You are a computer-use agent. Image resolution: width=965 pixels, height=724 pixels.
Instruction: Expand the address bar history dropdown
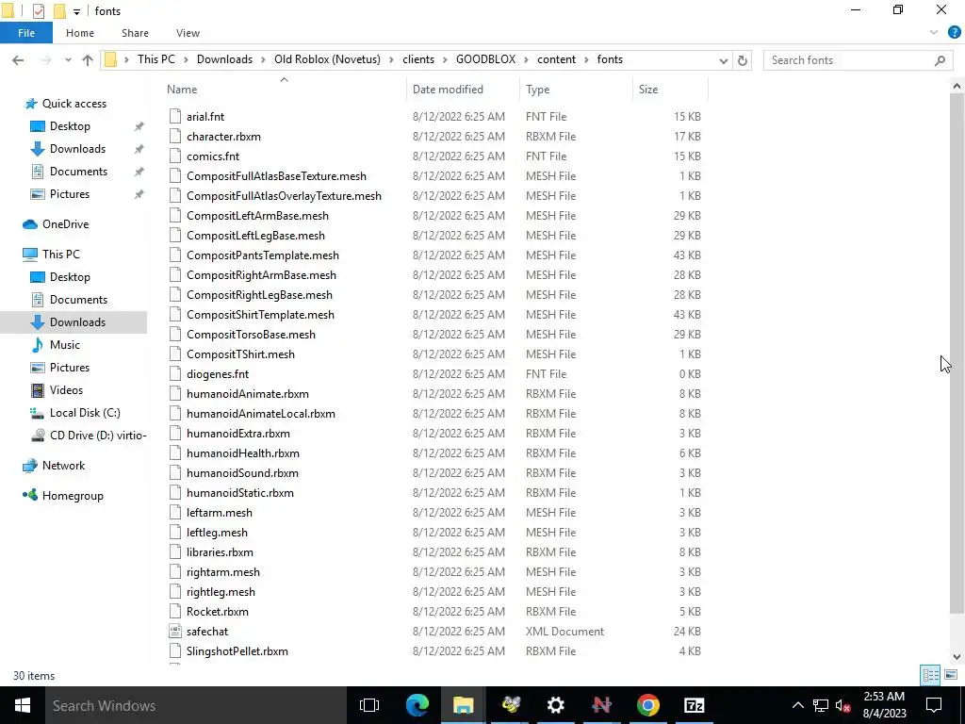pos(724,60)
